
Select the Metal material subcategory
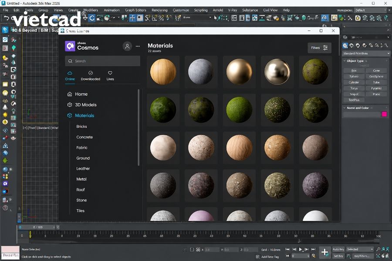pos(81,179)
